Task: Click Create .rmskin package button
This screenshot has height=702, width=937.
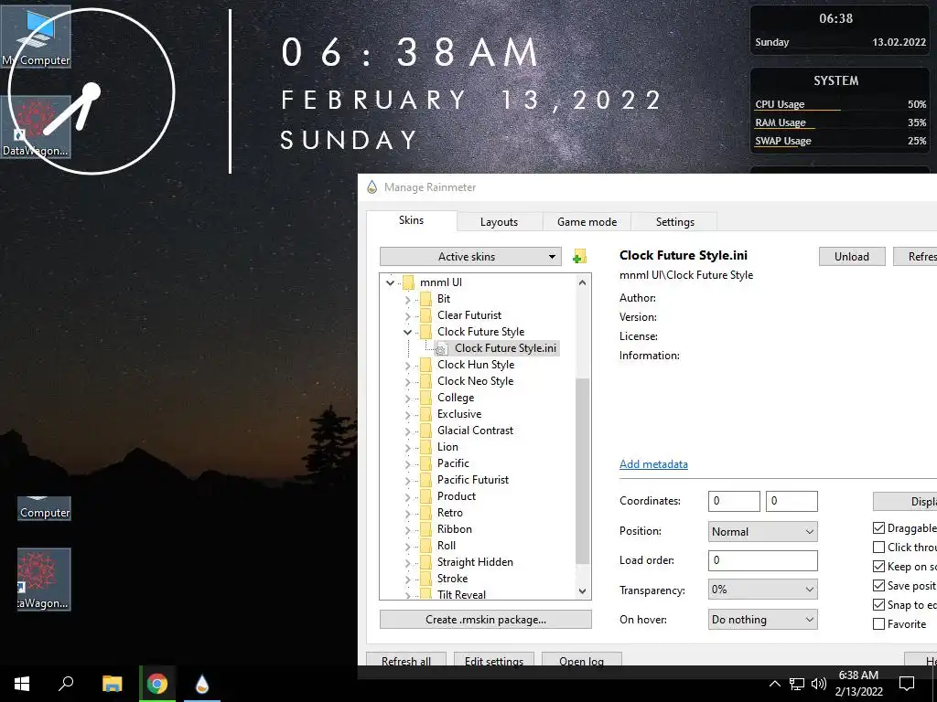Action: pos(485,619)
